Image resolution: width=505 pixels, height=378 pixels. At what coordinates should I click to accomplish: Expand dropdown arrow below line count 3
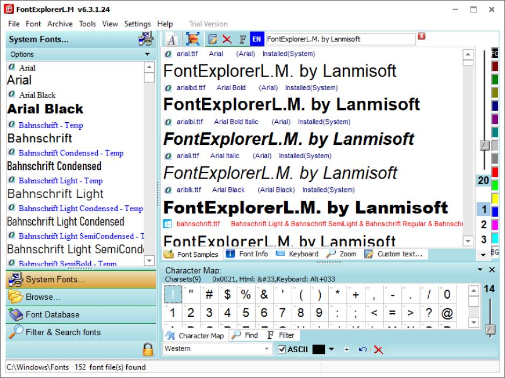tap(483, 255)
